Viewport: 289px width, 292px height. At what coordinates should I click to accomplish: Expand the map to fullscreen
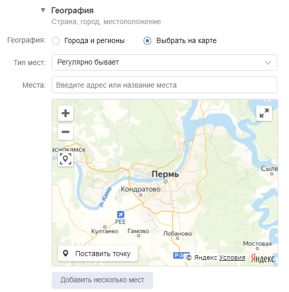click(x=264, y=113)
